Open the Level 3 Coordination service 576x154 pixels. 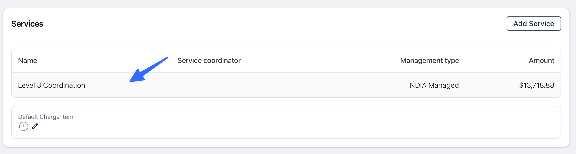click(x=51, y=85)
